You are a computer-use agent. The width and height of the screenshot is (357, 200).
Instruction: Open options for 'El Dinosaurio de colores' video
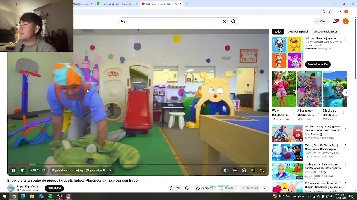pyautogui.click(x=345, y=184)
